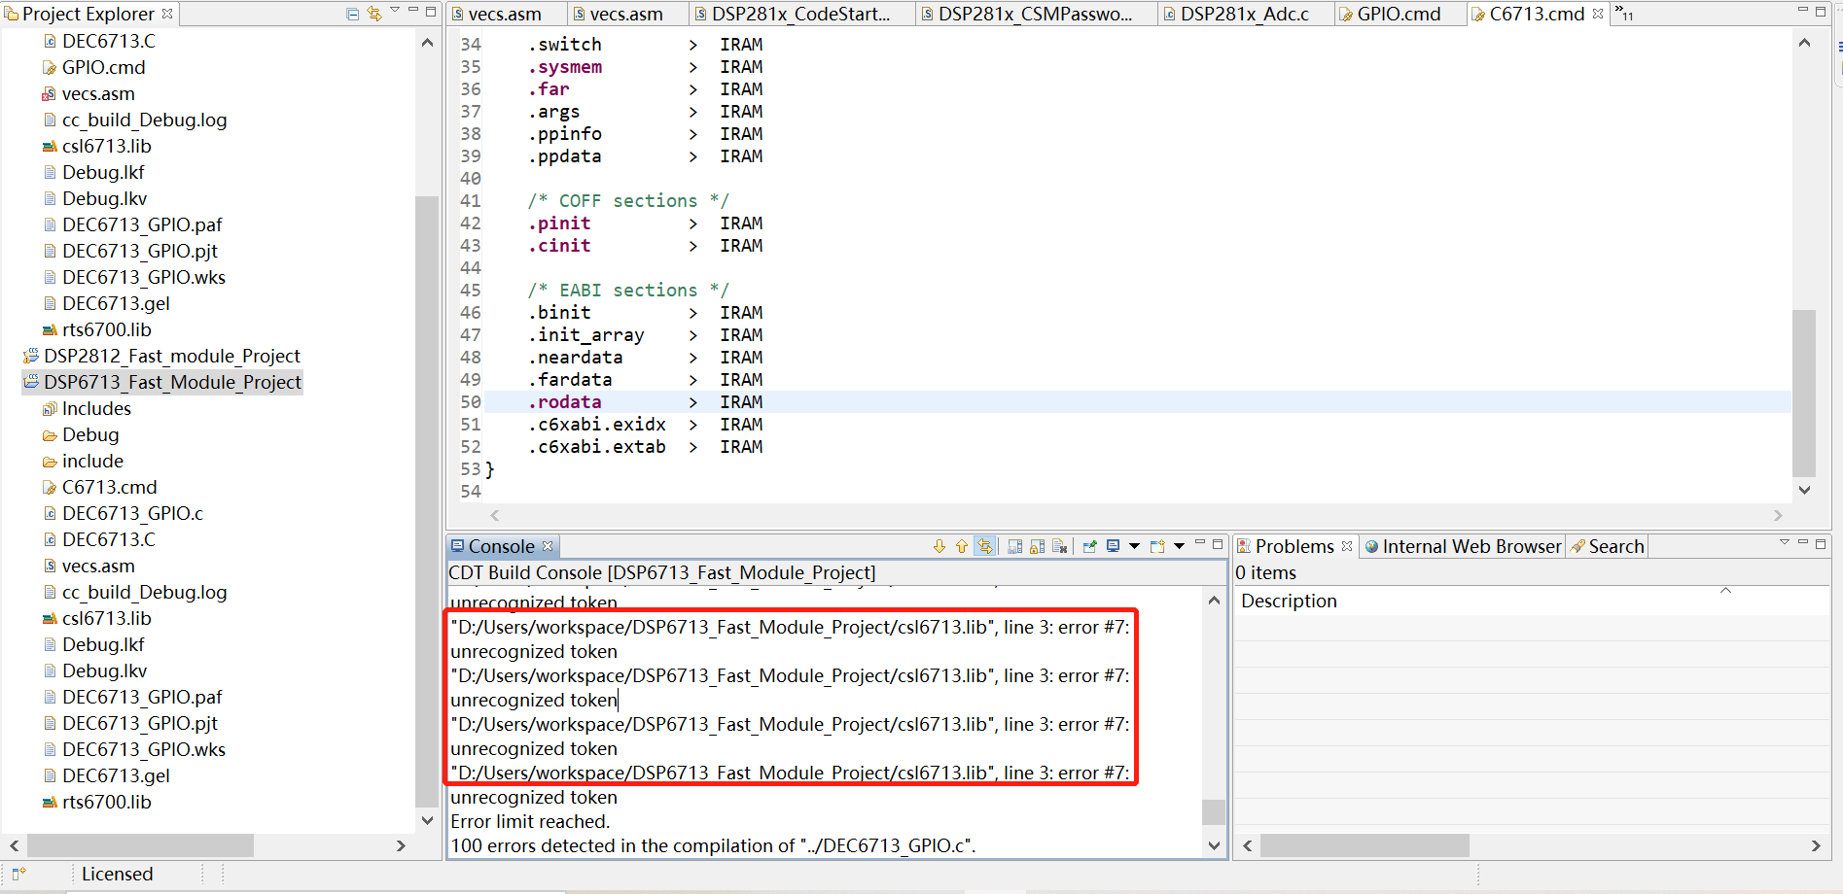Select the Problems tab
1843x894 pixels.
(x=1294, y=546)
